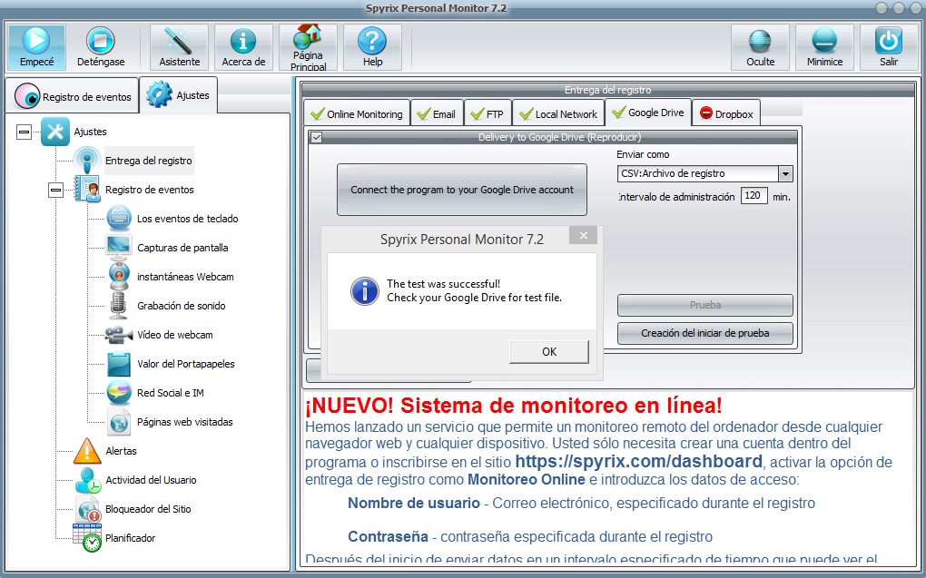Select Los eventos de teclado tree item
Viewport: 926px width, 578px height.
coord(188,219)
